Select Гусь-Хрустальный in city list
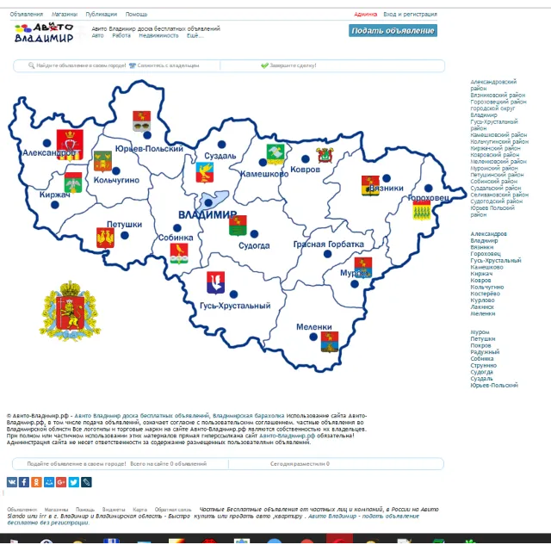551x551 pixels. [496, 260]
